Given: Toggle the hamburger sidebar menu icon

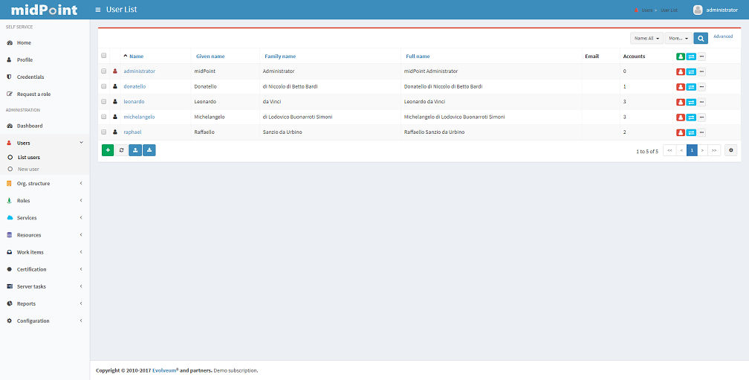Looking at the screenshot, I should [98, 10].
